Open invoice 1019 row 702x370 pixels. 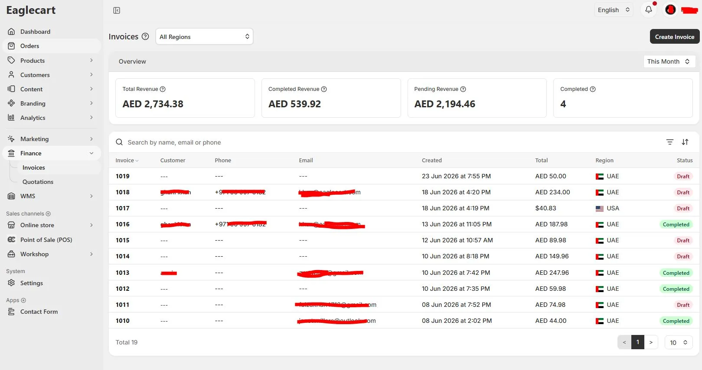(x=404, y=176)
